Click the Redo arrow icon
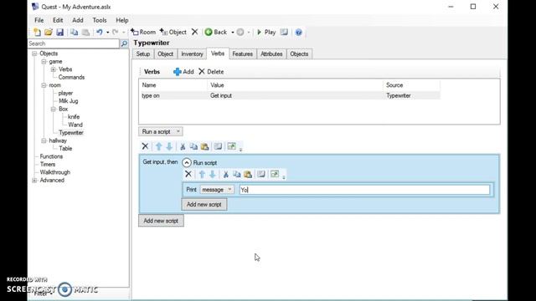The width and height of the screenshot is (536, 301). click(x=116, y=32)
